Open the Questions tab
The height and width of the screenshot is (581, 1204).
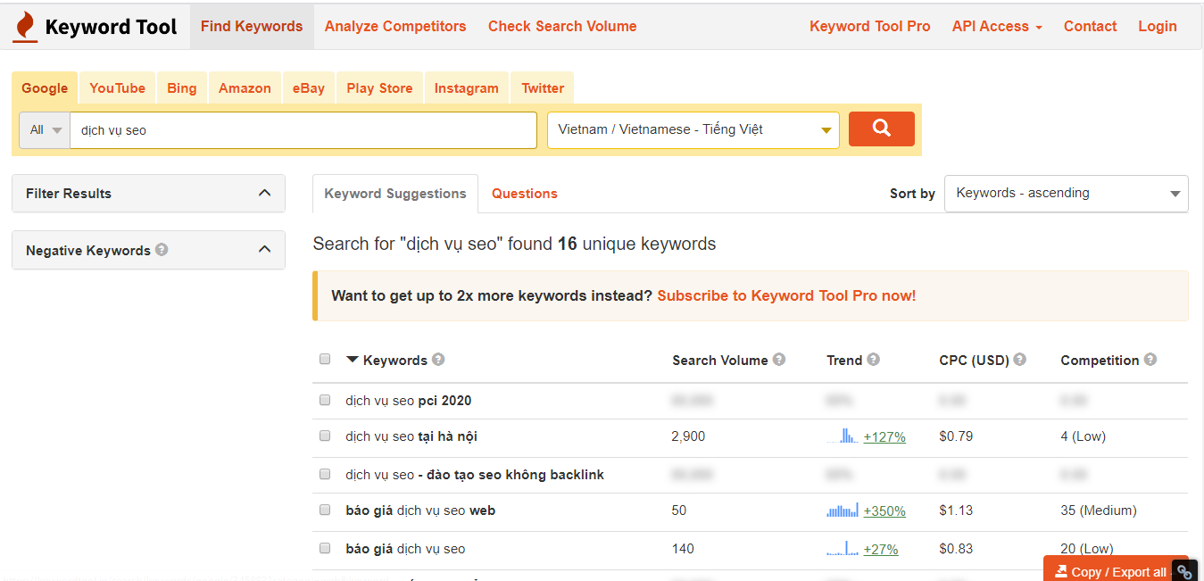(x=524, y=194)
